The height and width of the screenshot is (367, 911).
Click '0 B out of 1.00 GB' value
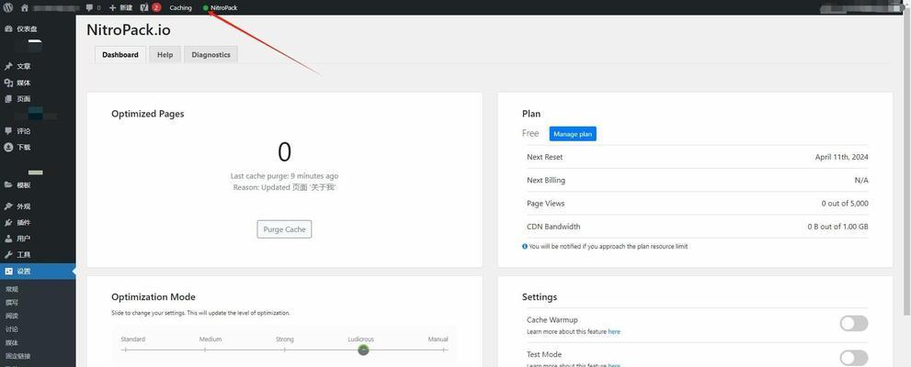(837, 227)
